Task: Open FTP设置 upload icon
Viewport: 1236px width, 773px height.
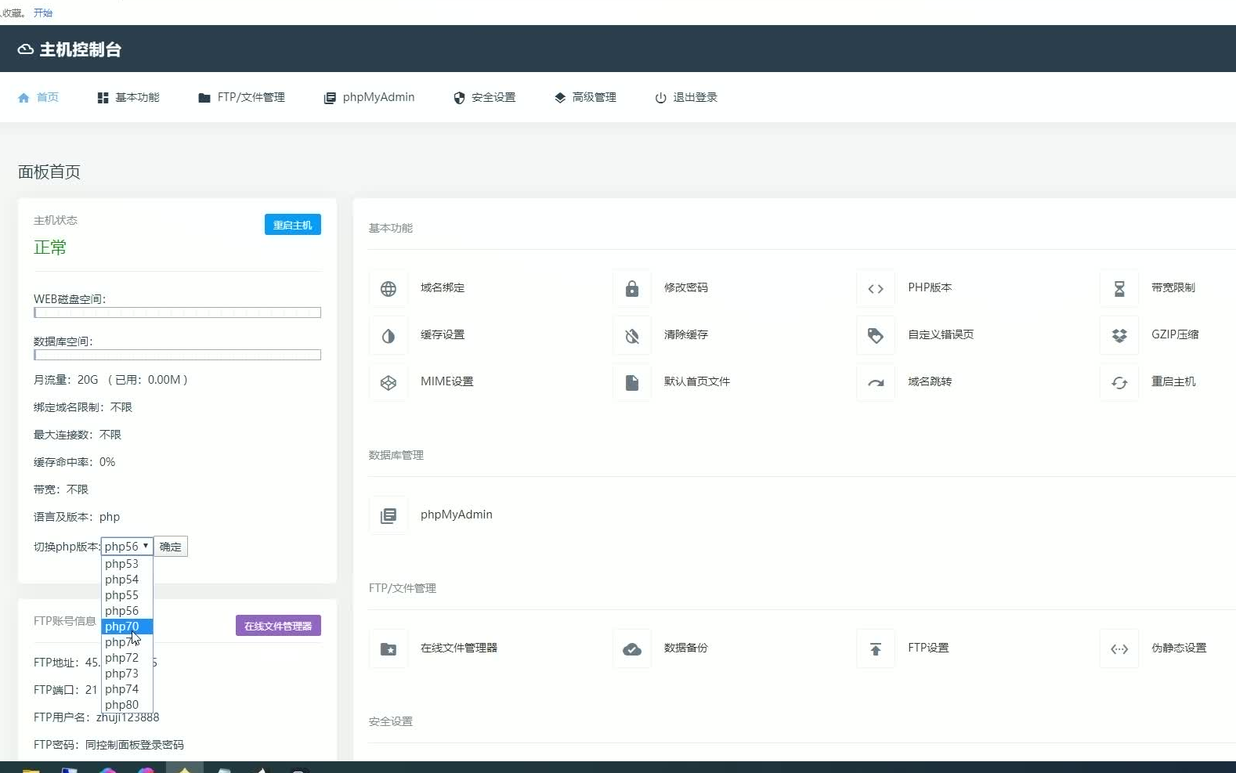Action: 876,648
